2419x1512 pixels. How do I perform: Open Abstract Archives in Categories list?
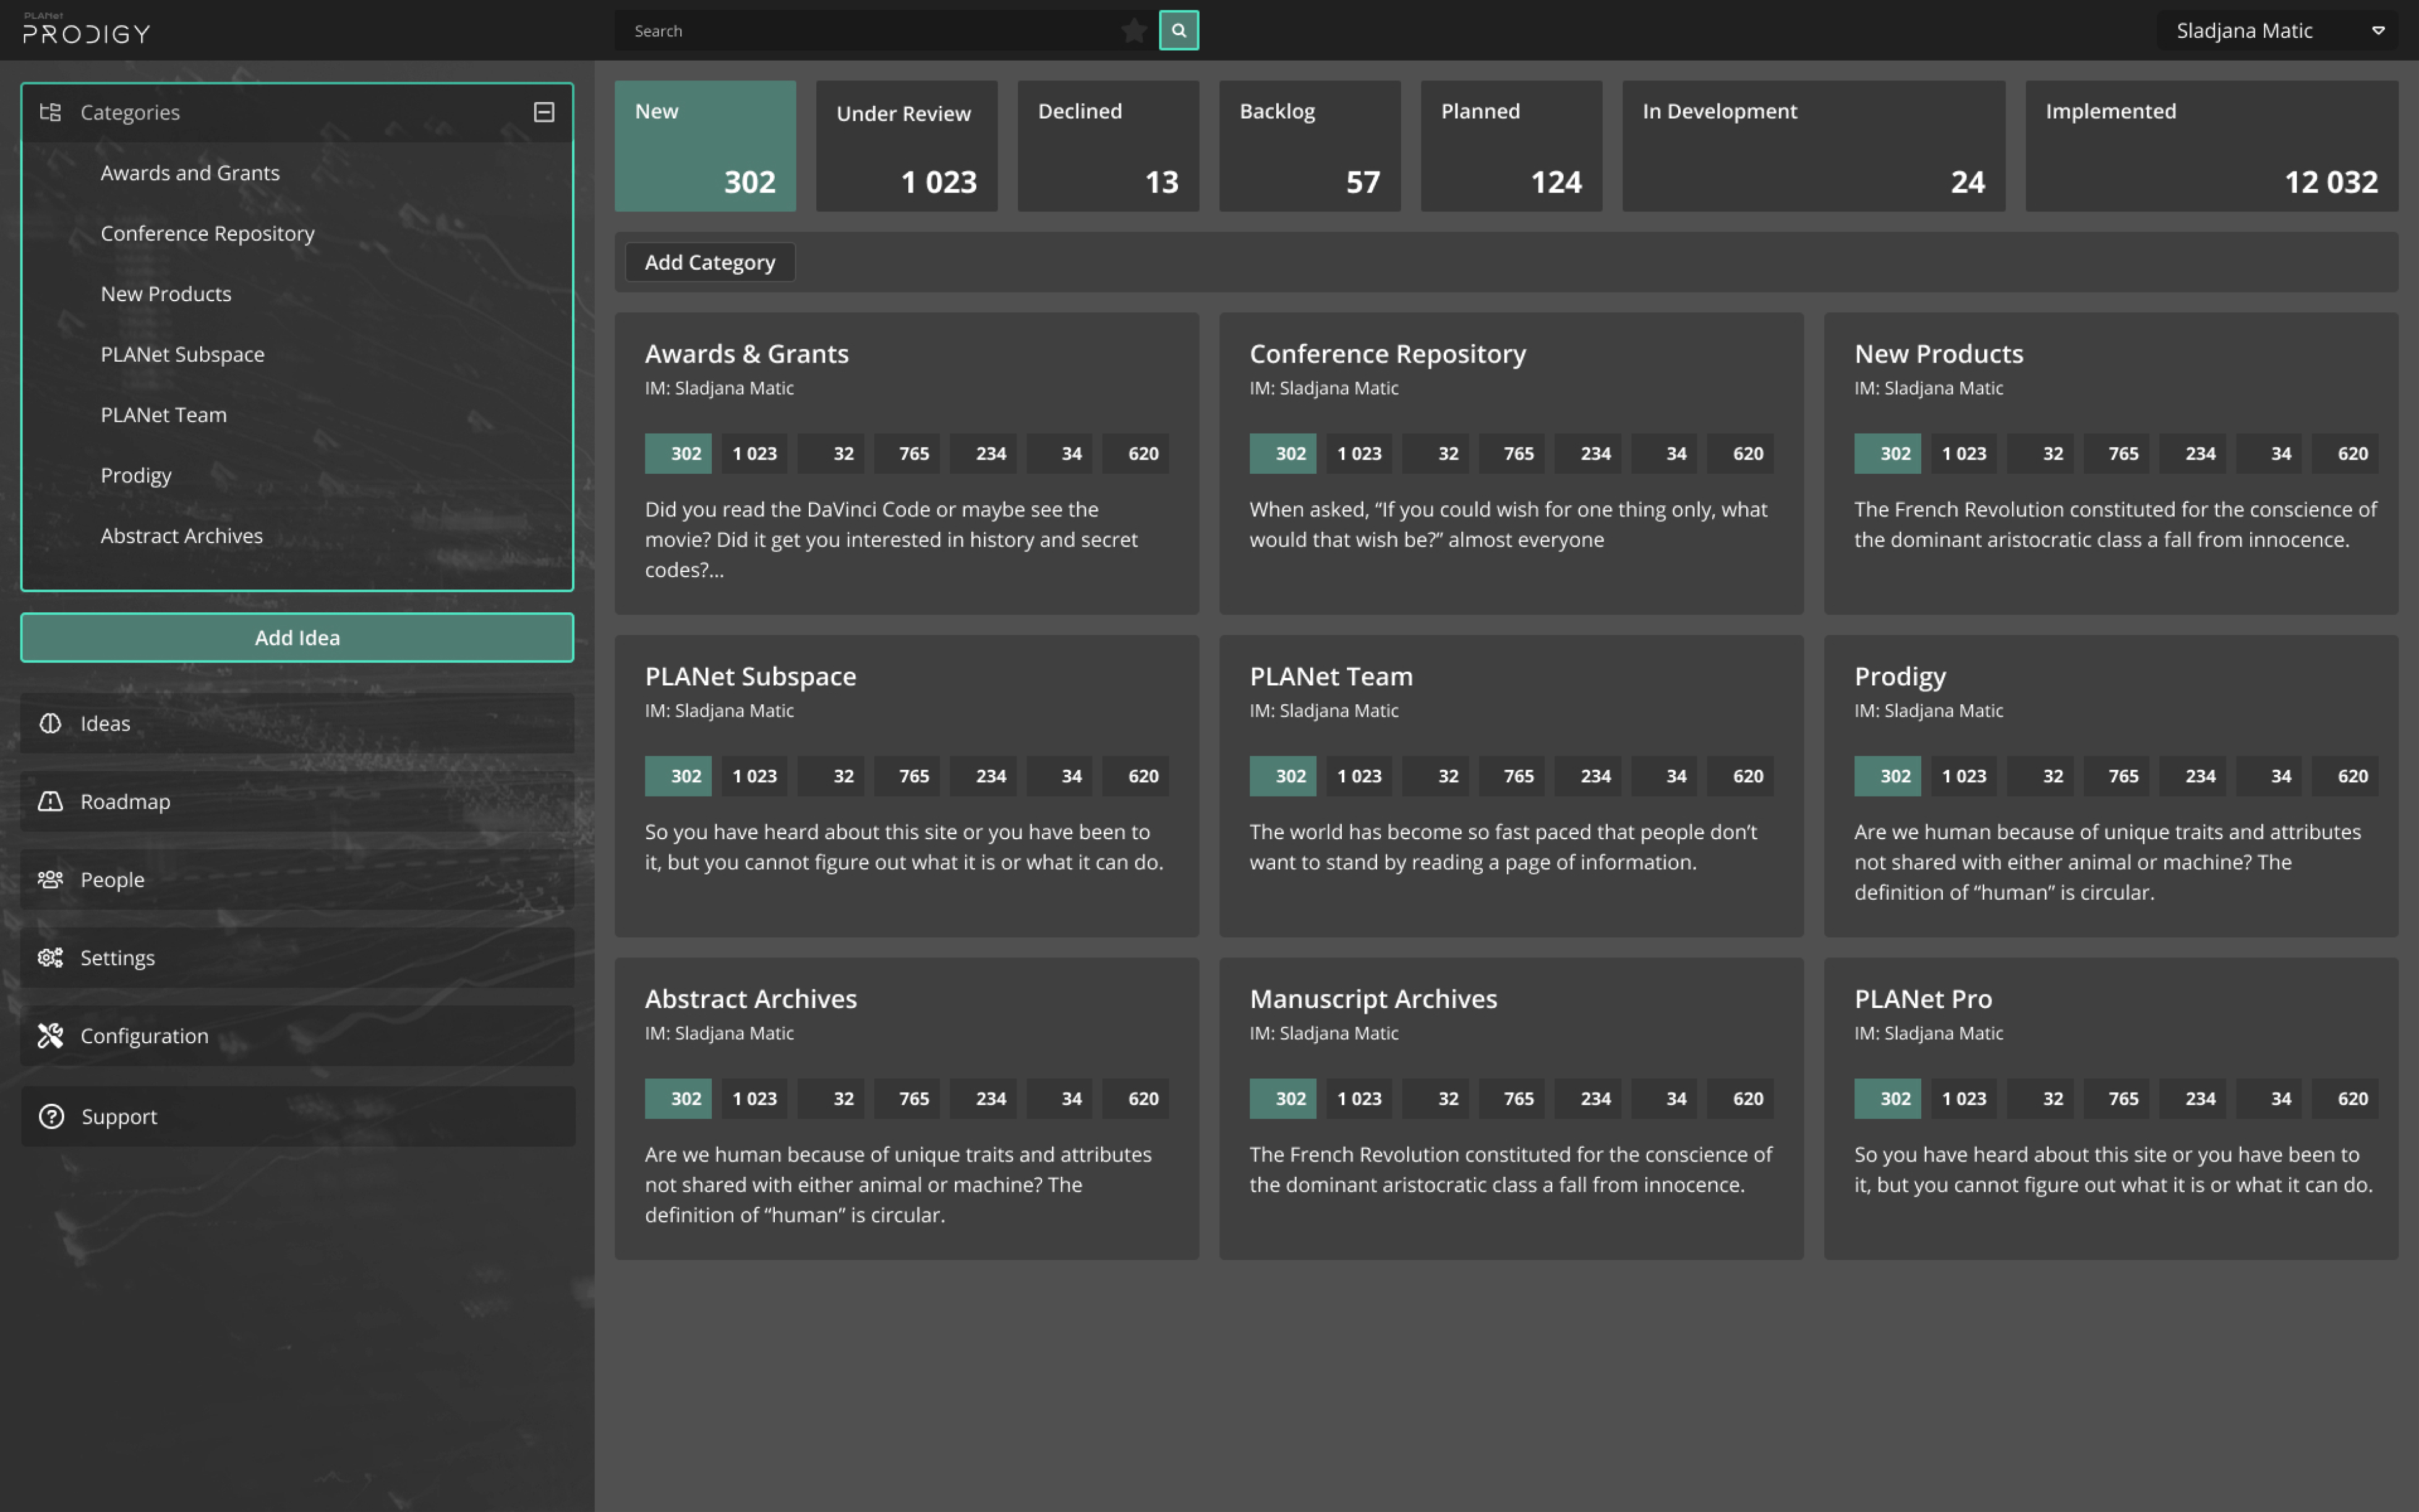181,535
